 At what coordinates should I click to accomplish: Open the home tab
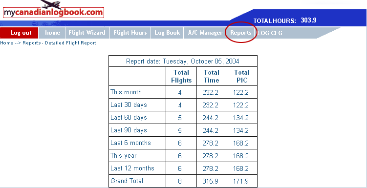[52, 33]
